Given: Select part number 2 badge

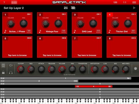Looking at the screenshot, I should [x=40, y=15].
